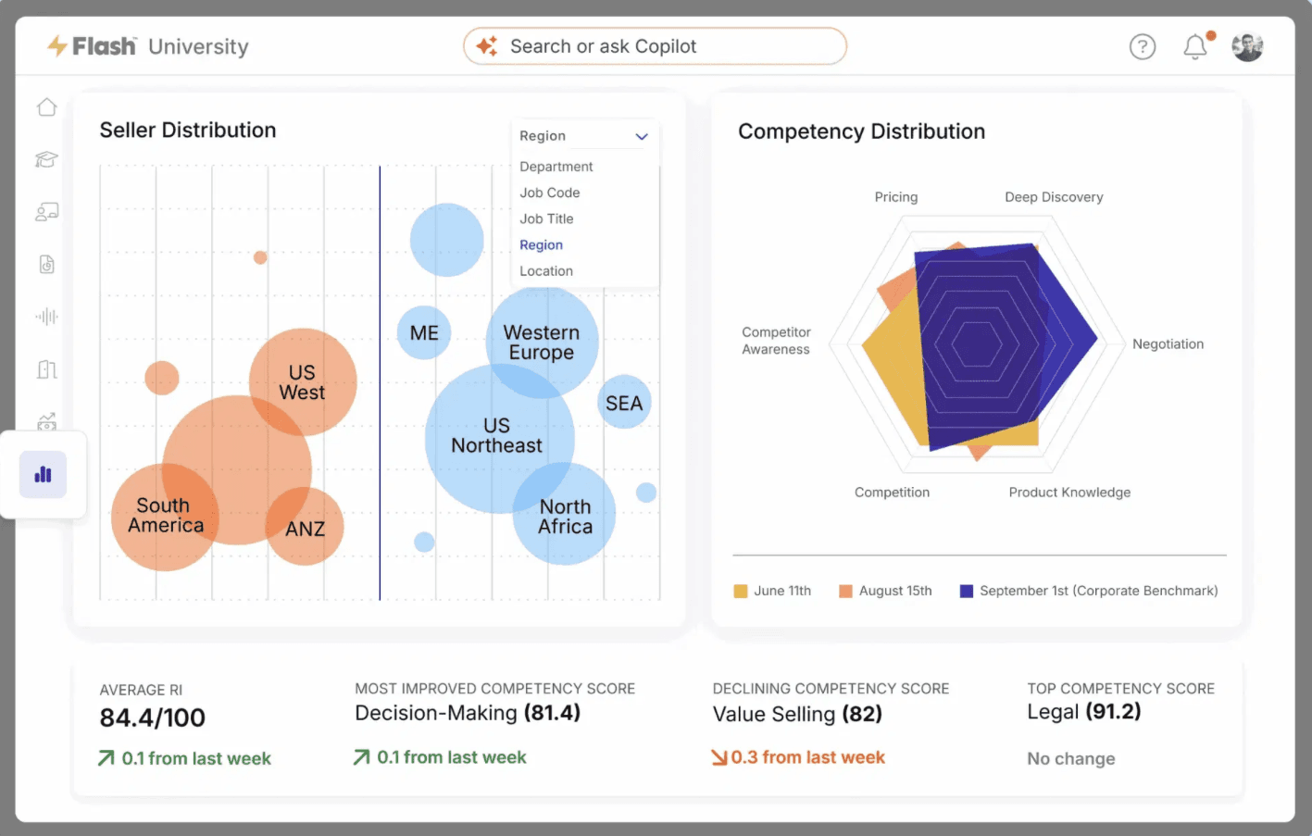Open notifications bell
Viewport: 1312px width, 836px height.
coord(1195,46)
